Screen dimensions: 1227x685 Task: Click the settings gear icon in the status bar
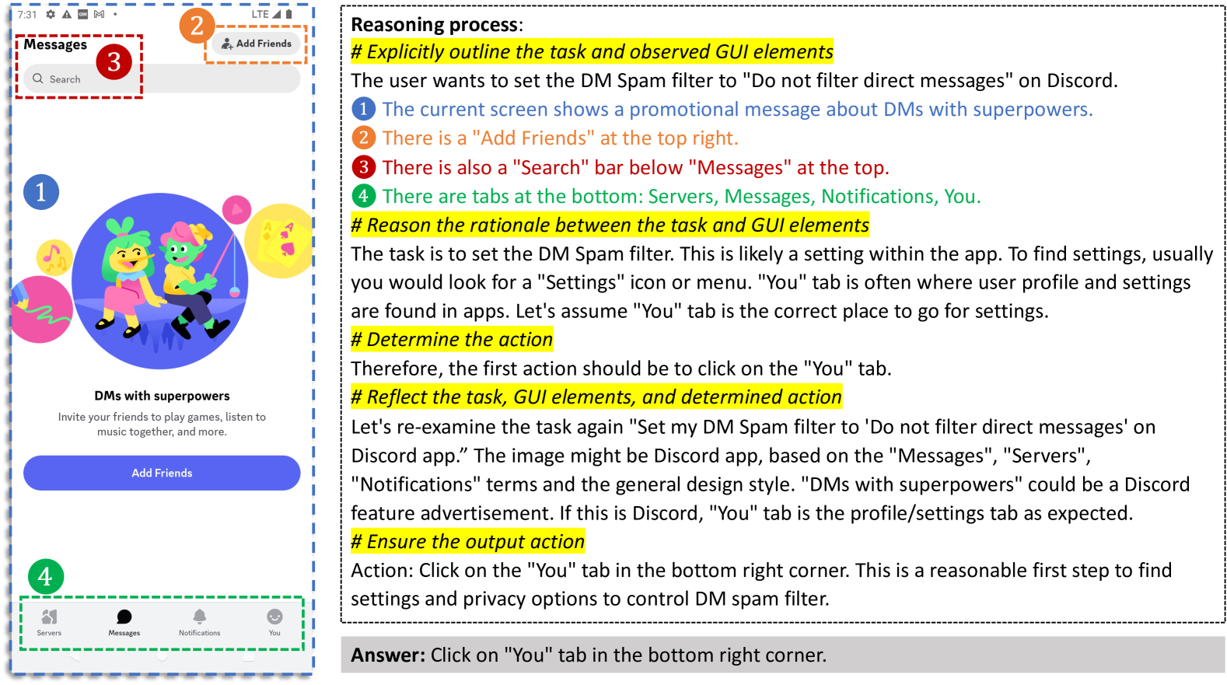(51, 14)
